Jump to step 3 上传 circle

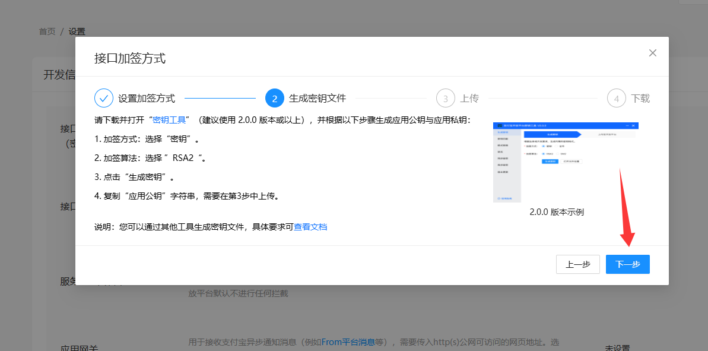[445, 98]
